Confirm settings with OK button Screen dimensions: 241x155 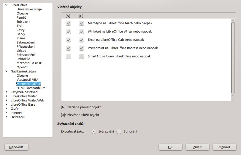(x=170, y=147)
